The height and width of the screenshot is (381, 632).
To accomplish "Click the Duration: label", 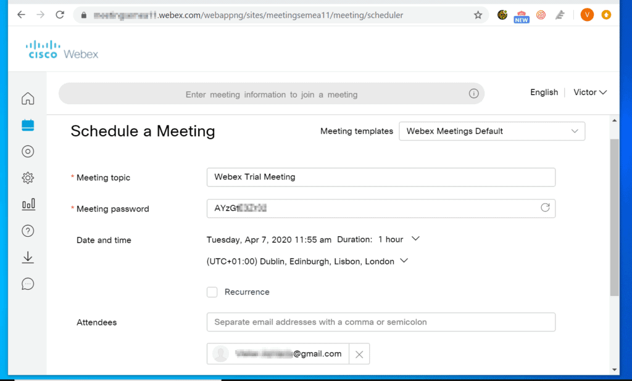I will coord(355,239).
